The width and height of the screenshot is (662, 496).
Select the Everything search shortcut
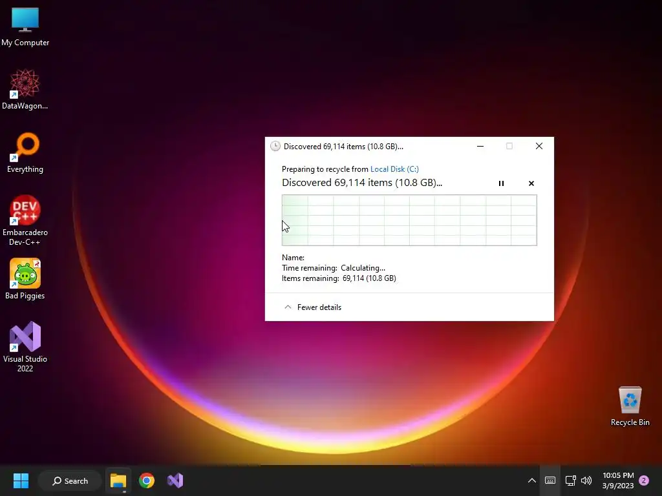pyautogui.click(x=25, y=152)
